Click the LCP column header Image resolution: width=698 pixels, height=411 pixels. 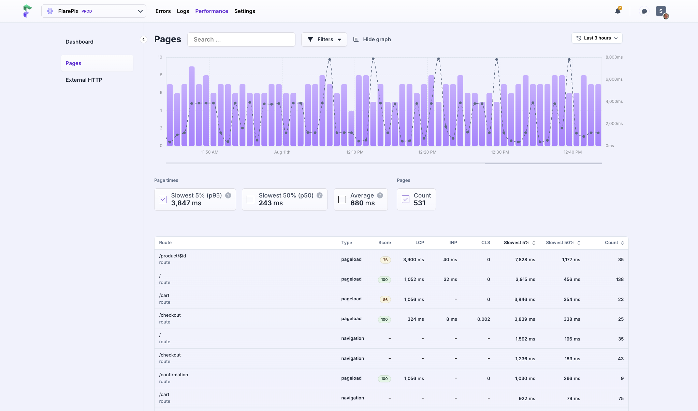(x=420, y=243)
